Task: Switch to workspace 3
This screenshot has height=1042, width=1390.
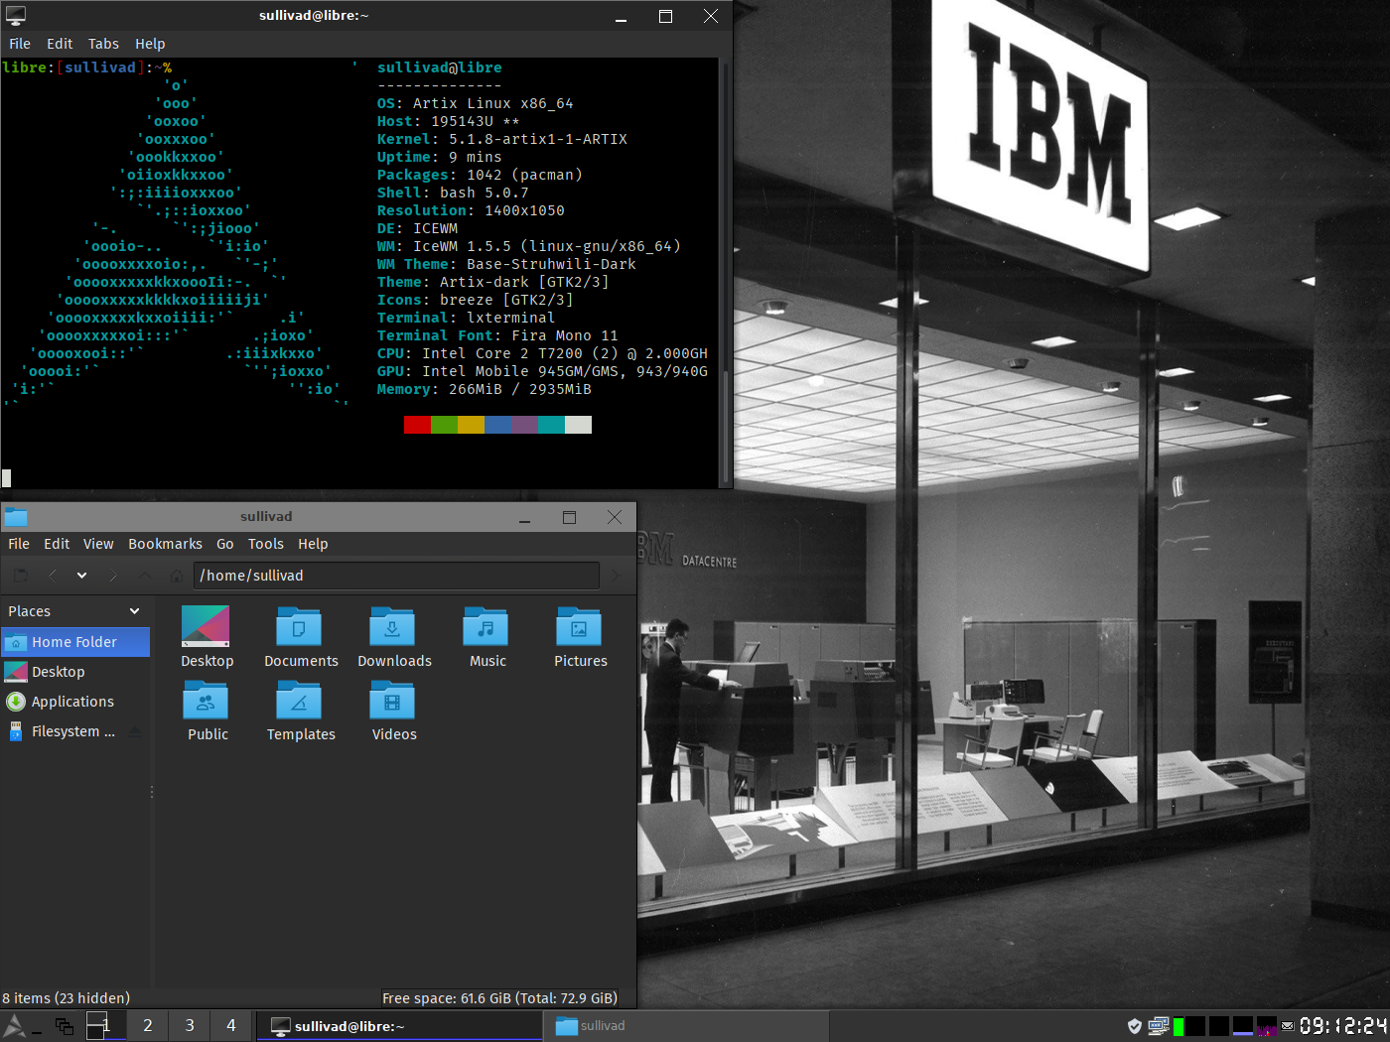Action: click(x=190, y=1026)
